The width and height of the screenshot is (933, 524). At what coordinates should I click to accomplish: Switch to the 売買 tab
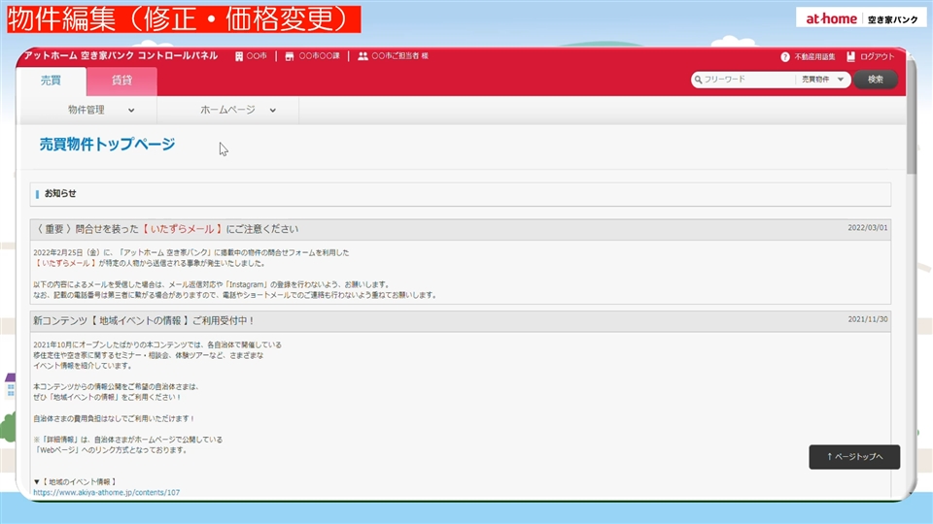click(51, 81)
